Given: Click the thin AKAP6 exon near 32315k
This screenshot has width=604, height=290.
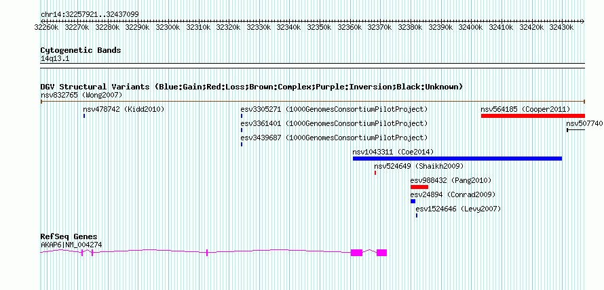Looking at the screenshot, I should point(207,253).
